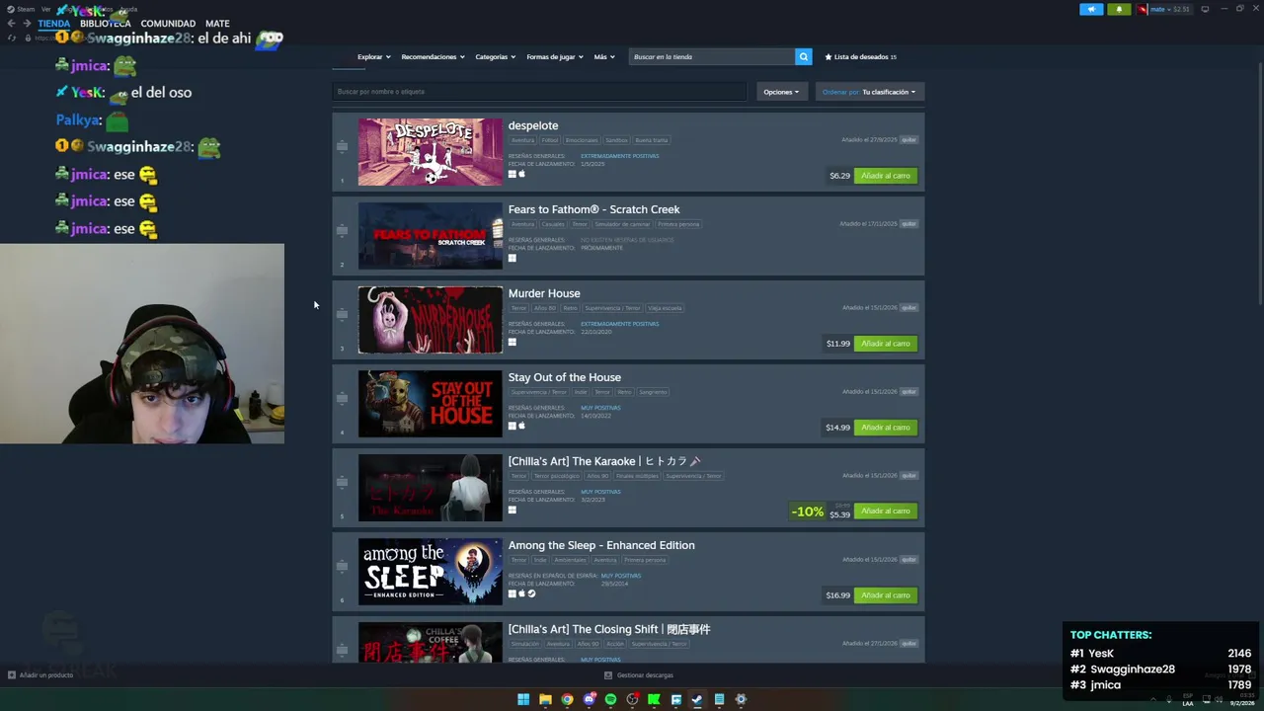Add Among the Sleep to the cart

coord(886,595)
